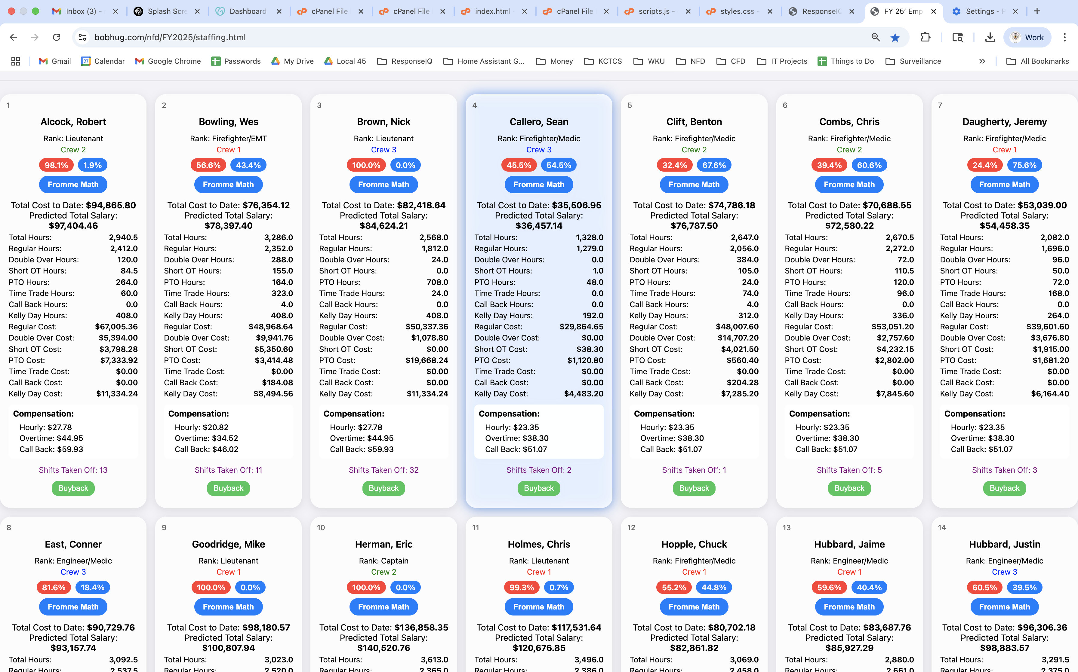This screenshot has height=672, width=1078.
Task: Open the NFD bookmarks folder
Action: click(691, 61)
